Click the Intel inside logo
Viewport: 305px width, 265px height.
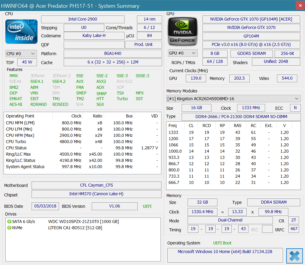[x=21, y=32]
